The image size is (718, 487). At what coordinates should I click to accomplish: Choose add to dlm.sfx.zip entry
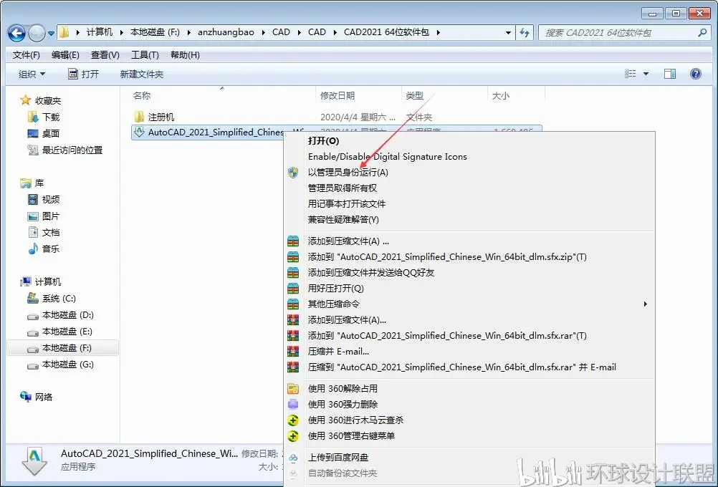coord(447,257)
